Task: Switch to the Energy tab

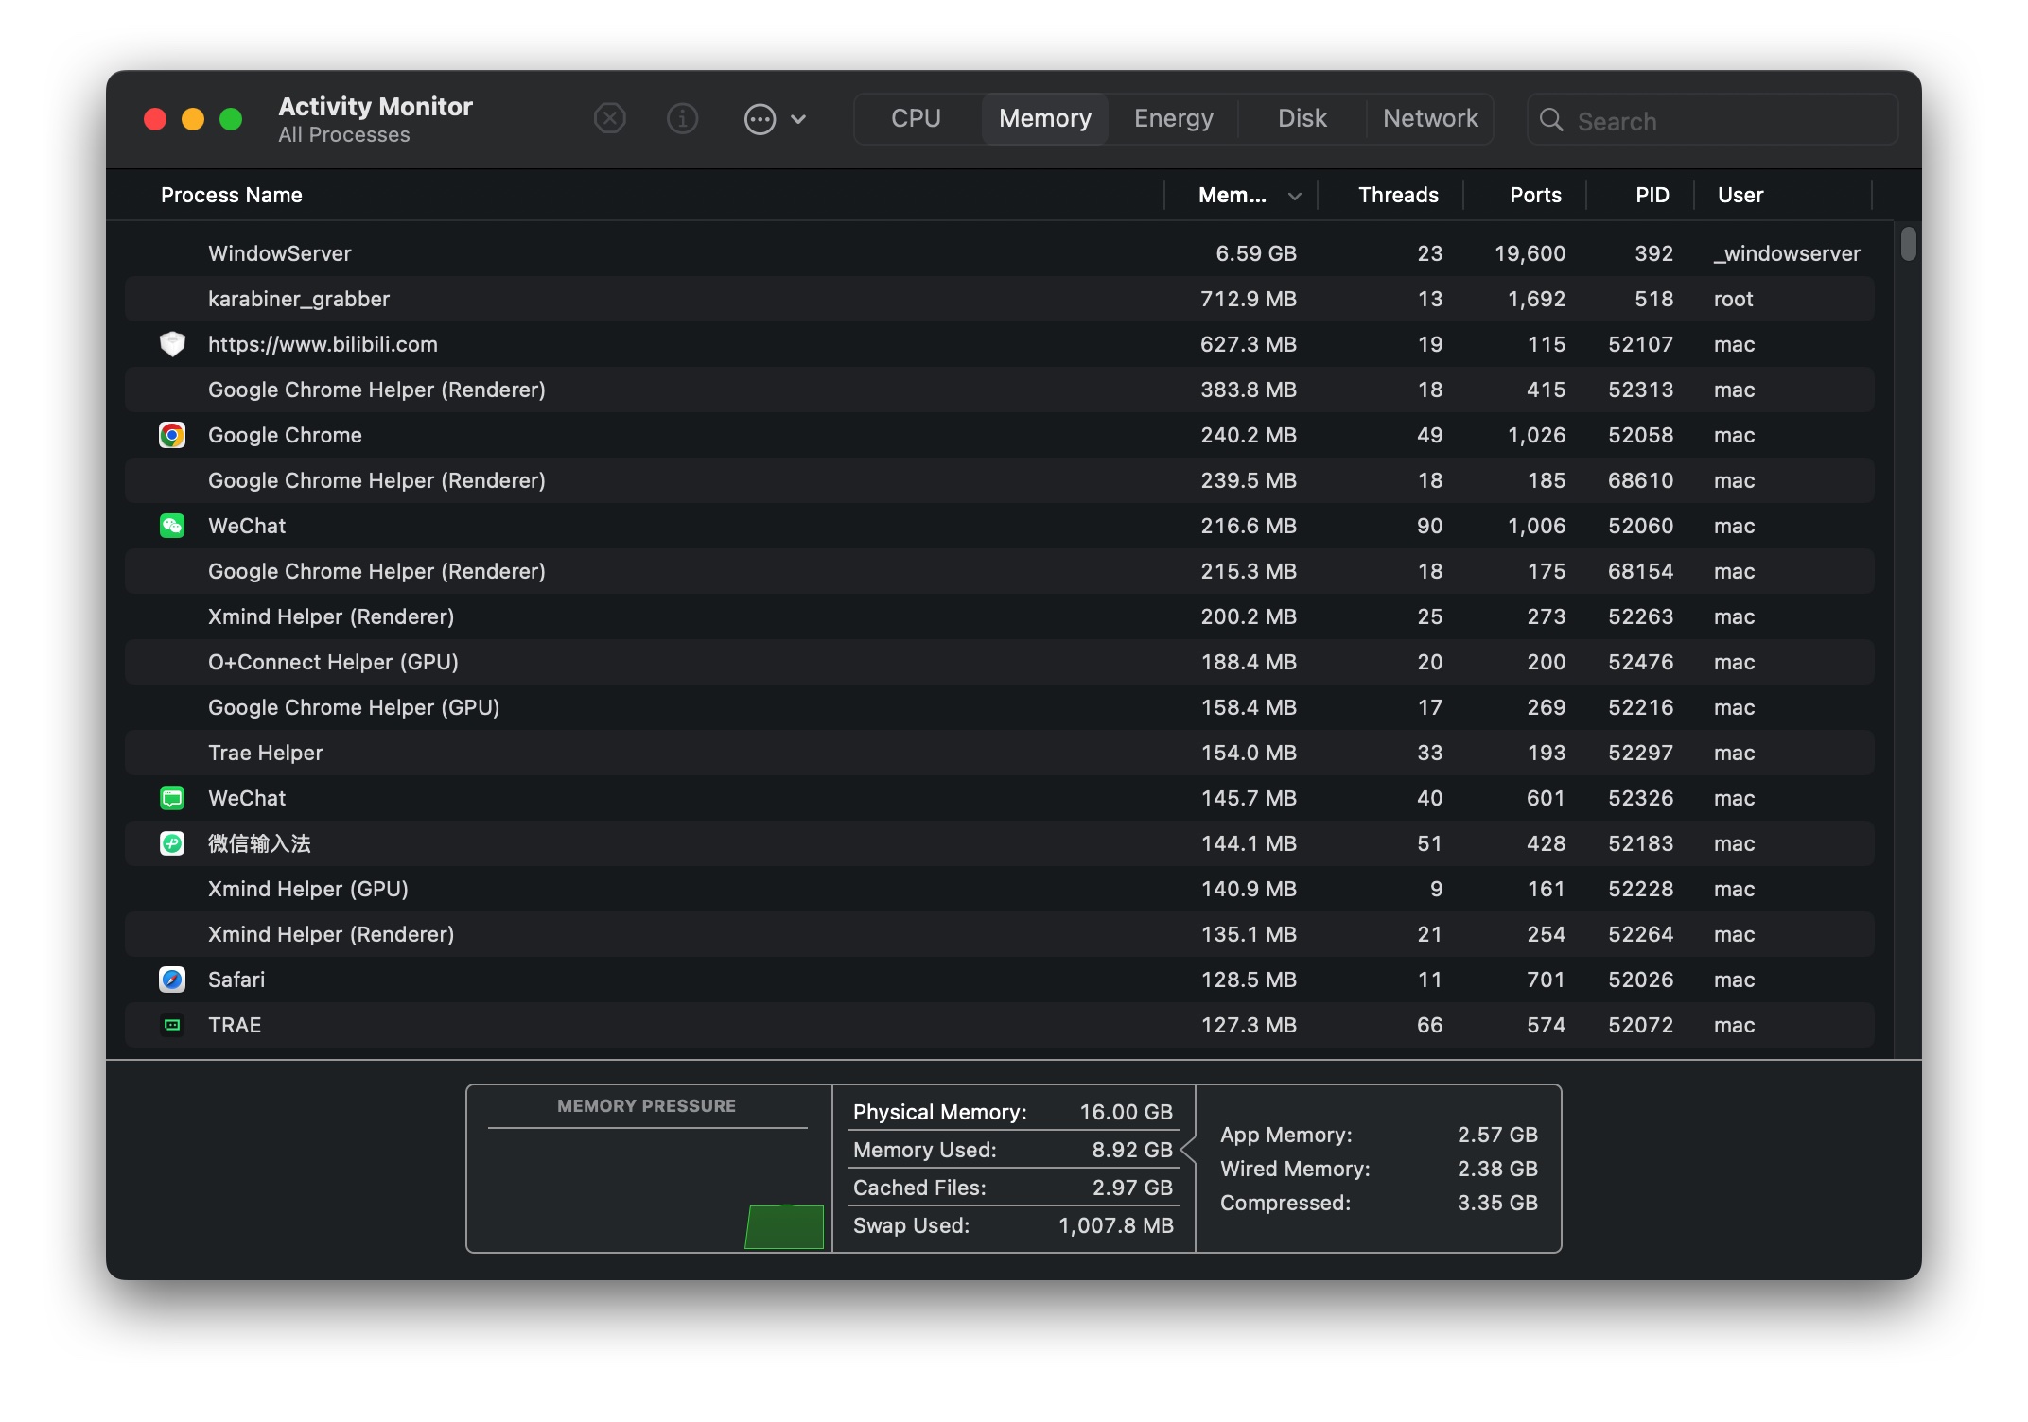Action: click(x=1173, y=119)
